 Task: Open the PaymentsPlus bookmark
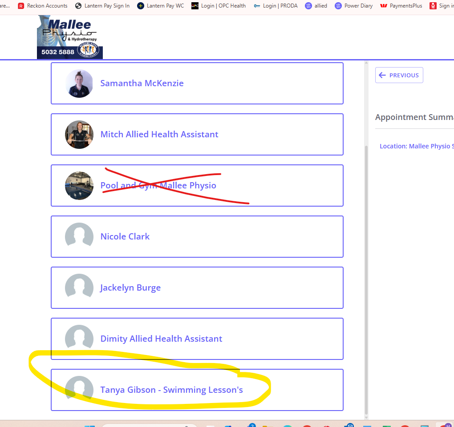click(401, 6)
